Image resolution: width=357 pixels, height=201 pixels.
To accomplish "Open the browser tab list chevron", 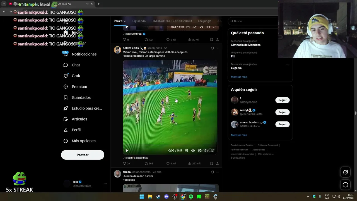I will [x=4, y=4].
